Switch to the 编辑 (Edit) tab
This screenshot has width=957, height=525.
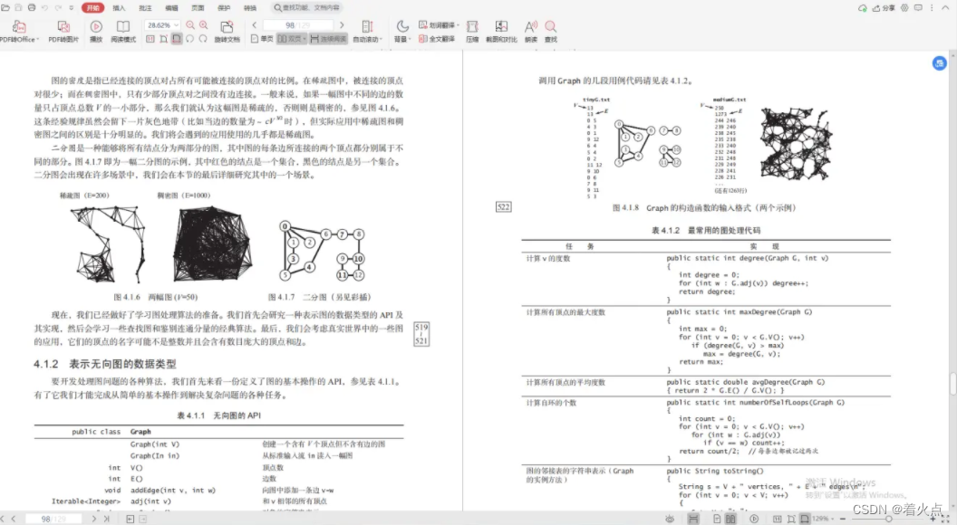171,8
